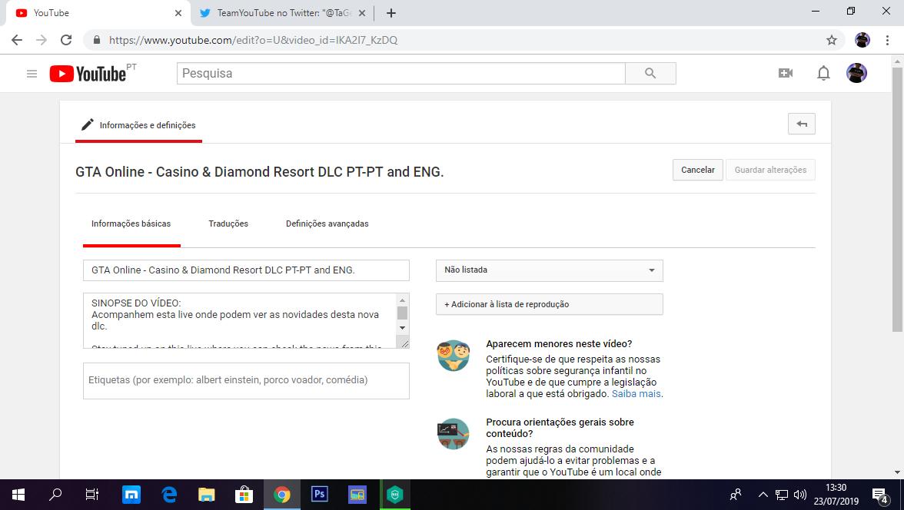Screen dimensions: 904x510
Task: Open Microsoft Store from the taskbar
Action: coord(244,495)
